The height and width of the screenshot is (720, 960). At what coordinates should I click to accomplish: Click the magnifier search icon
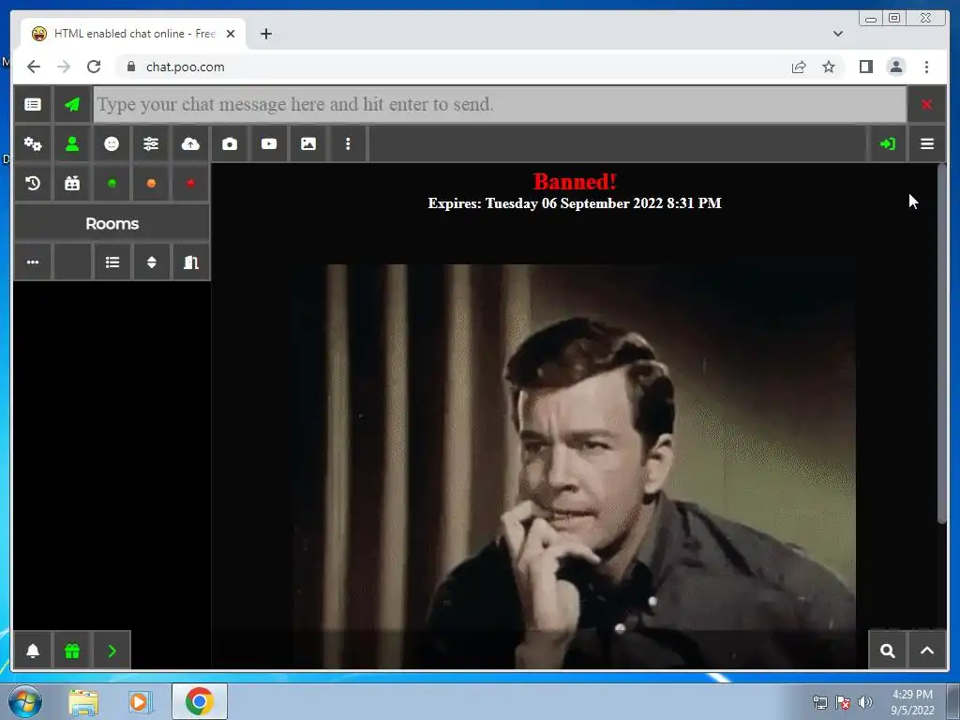click(x=887, y=651)
